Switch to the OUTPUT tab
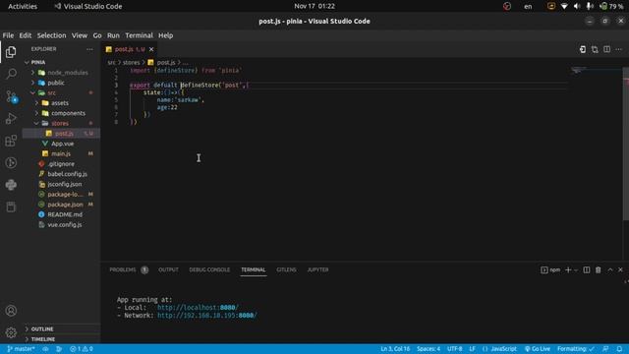629x354 pixels. 168,269
